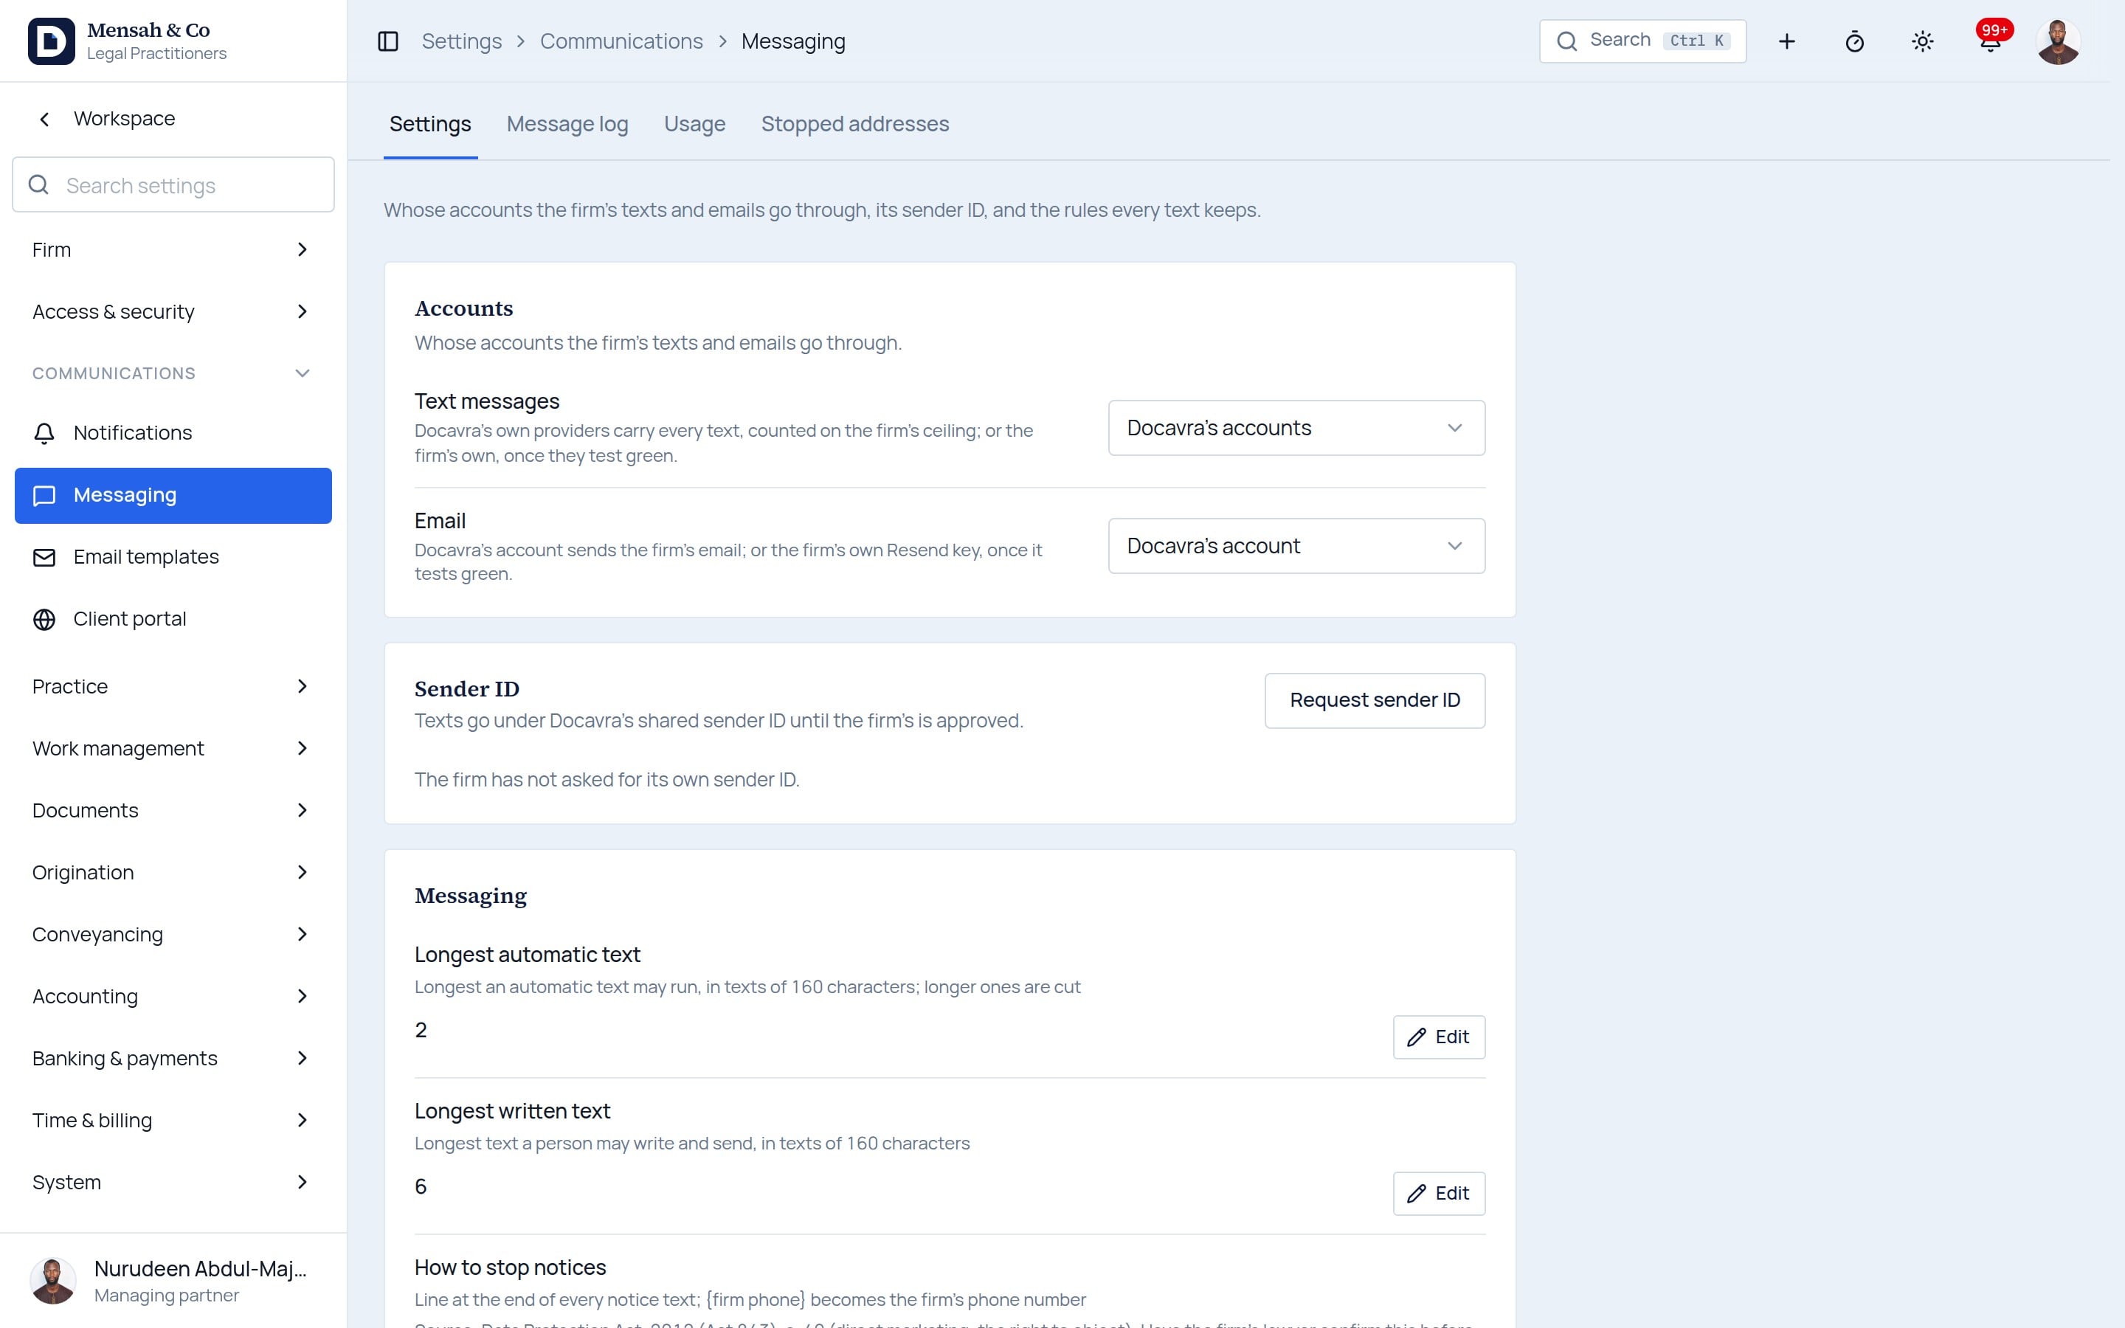Toggle the sidebar panel icon
Viewport: 2125px width, 1328px height.
(x=387, y=41)
